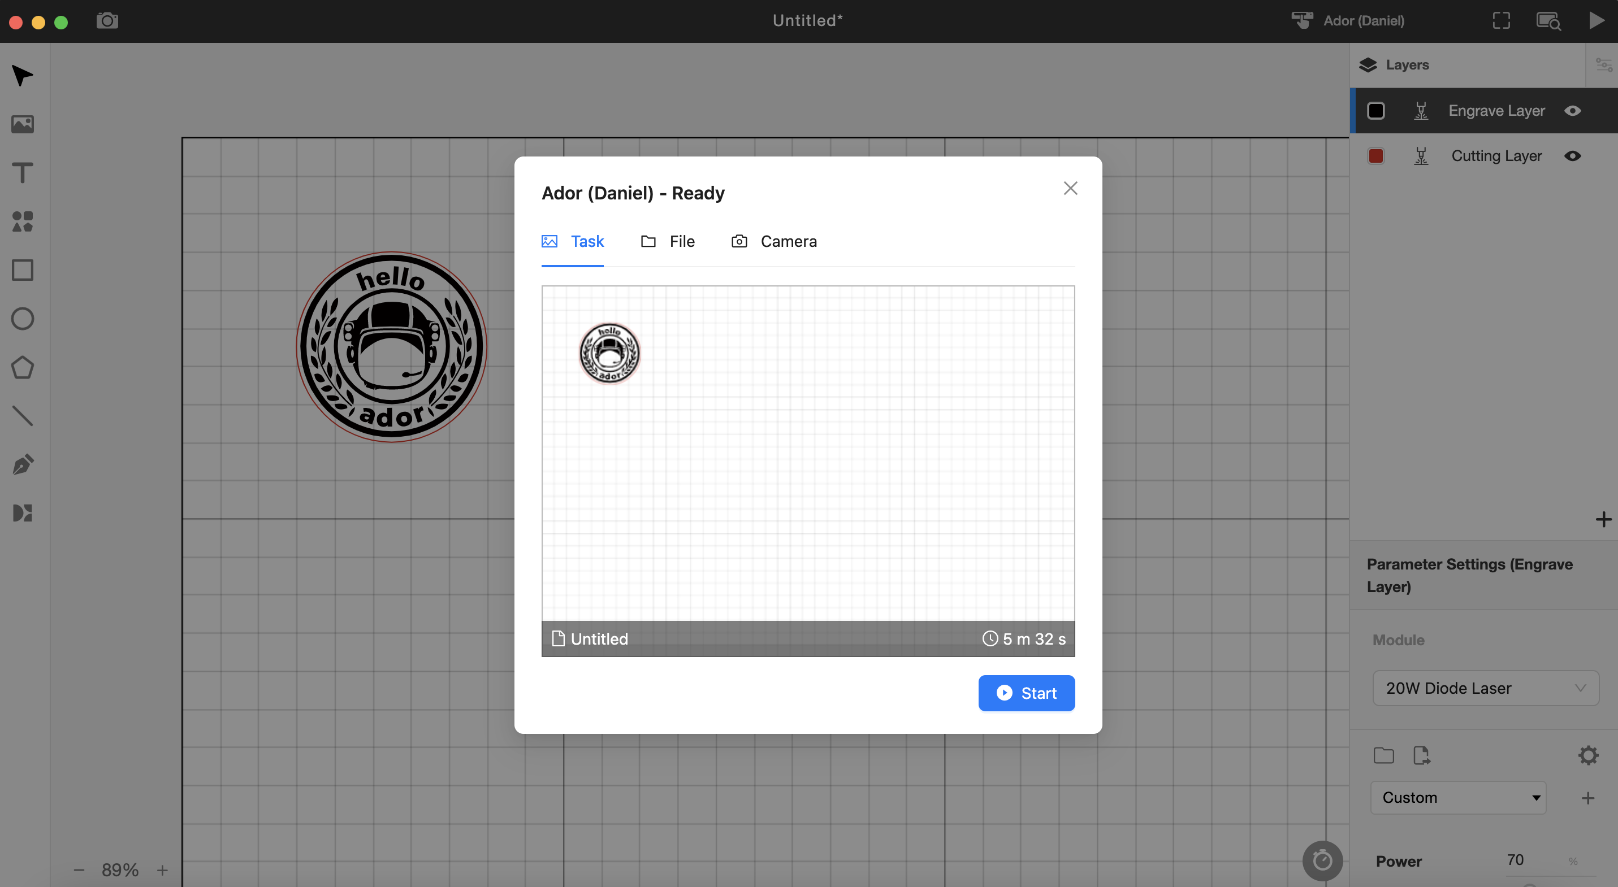
Task: Close the Ador (Daniel) dialog
Action: point(1070,188)
